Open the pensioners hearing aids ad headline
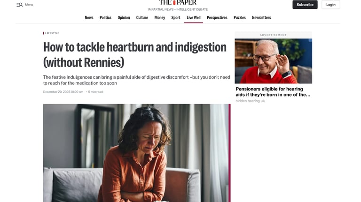The height and width of the screenshot is (202, 361). (273, 92)
